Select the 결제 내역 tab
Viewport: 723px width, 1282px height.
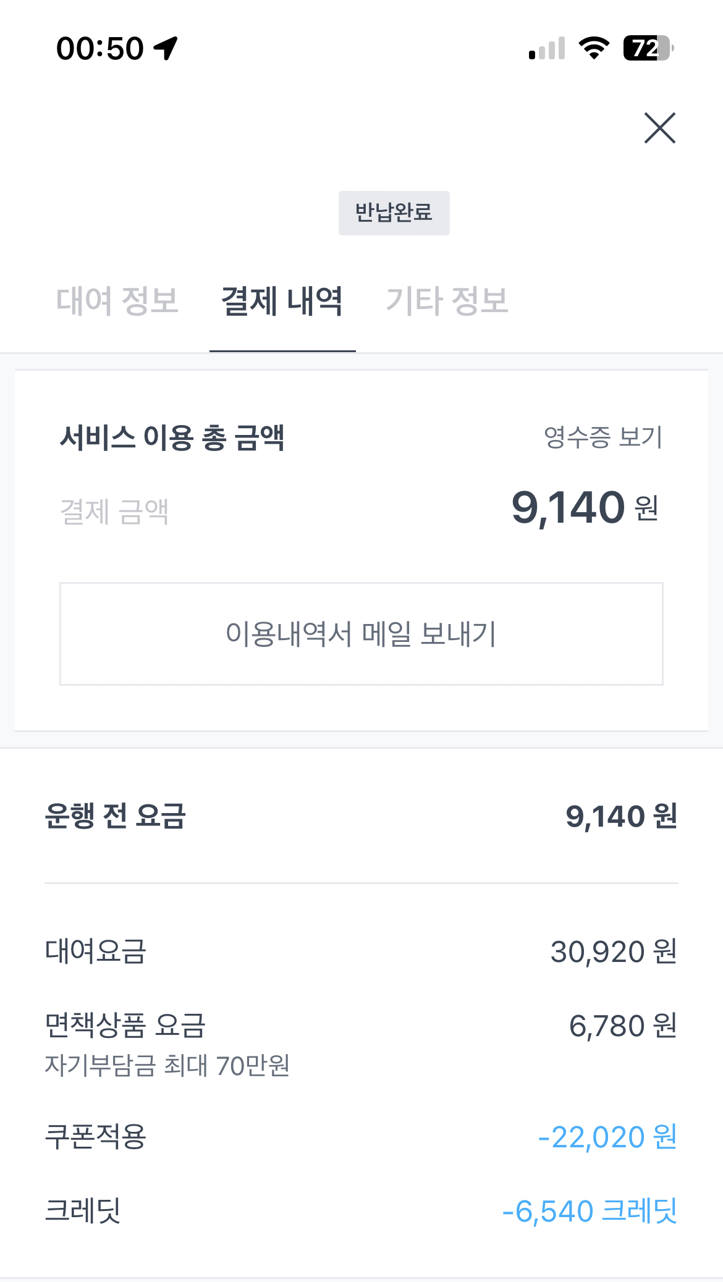click(282, 301)
